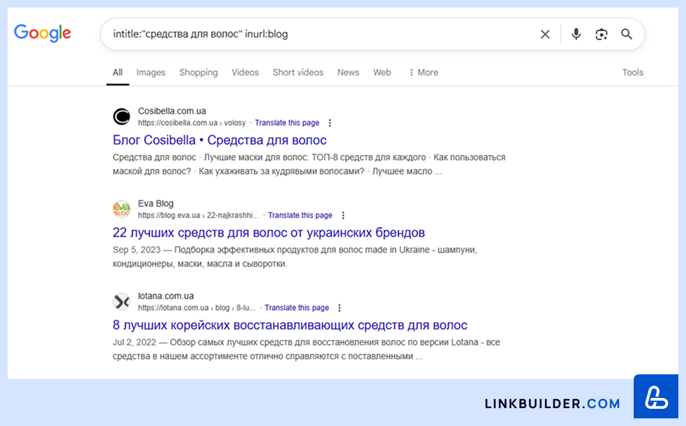The image size is (686, 426).
Task: Click the magnifying glass search icon
Action: (x=627, y=34)
